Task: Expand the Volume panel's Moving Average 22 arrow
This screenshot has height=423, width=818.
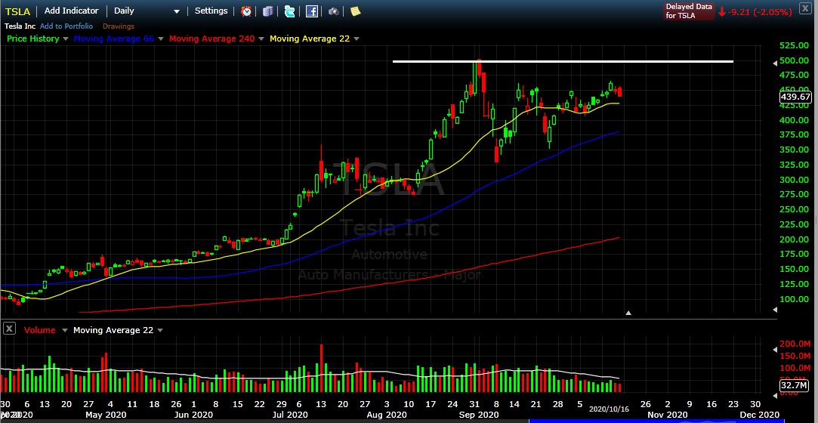Action: [x=160, y=330]
